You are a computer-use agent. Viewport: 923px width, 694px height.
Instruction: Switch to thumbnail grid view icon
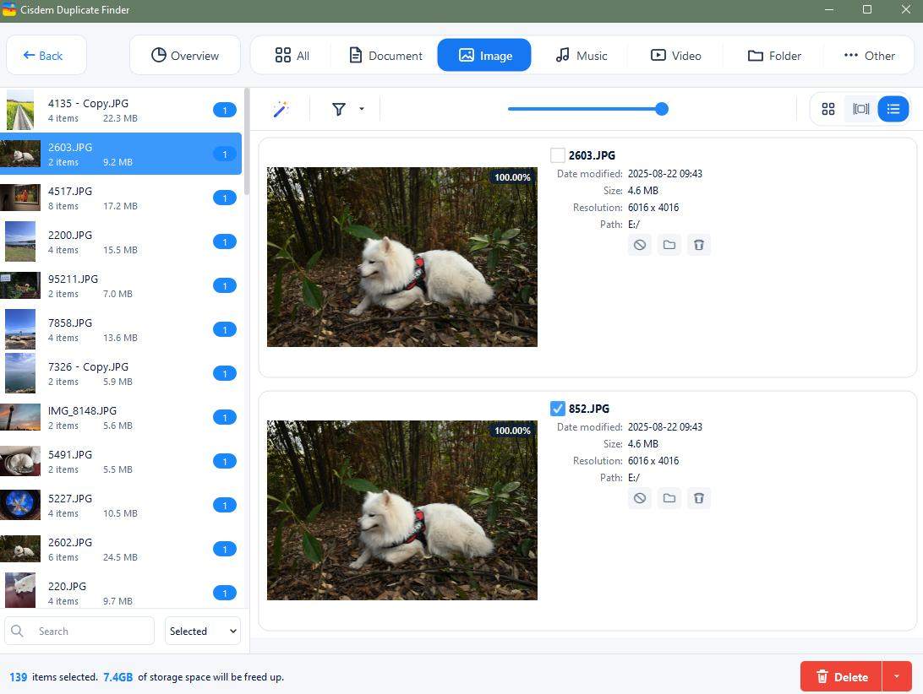(828, 109)
